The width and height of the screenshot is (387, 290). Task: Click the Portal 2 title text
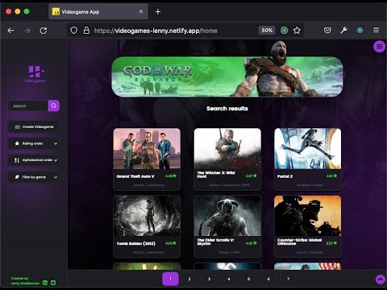pyautogui.click(x=285, y=176)
